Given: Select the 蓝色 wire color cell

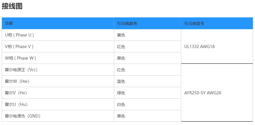Looking at the screenshot, I should coord(121,81).
